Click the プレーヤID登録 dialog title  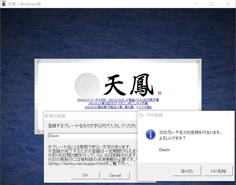point(150,115)
